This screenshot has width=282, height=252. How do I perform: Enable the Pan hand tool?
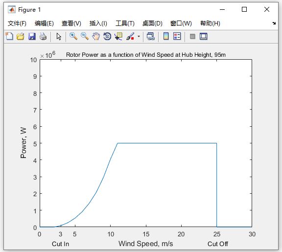(x=96, y=36)
